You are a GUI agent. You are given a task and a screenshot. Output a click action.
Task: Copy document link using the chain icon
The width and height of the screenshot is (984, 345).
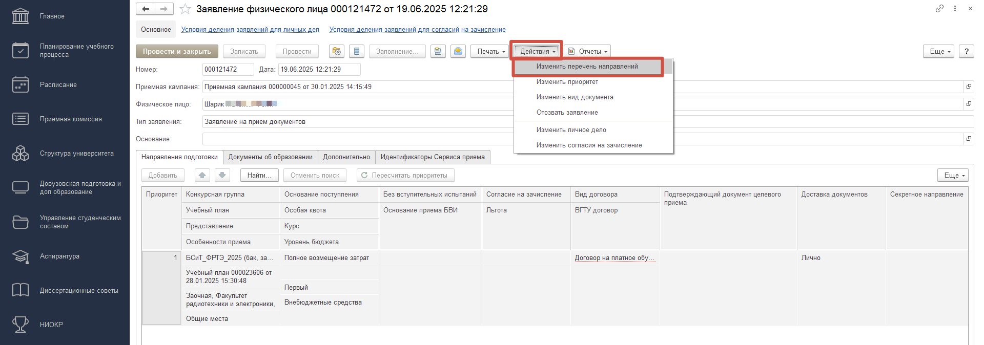tap(939, 9)
